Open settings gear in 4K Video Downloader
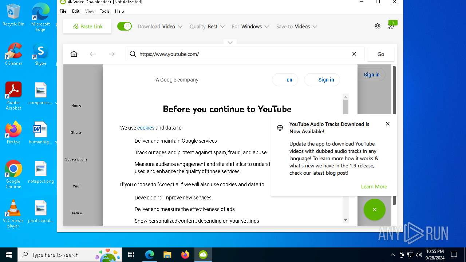466x262 pixels. tap(378, 26)
